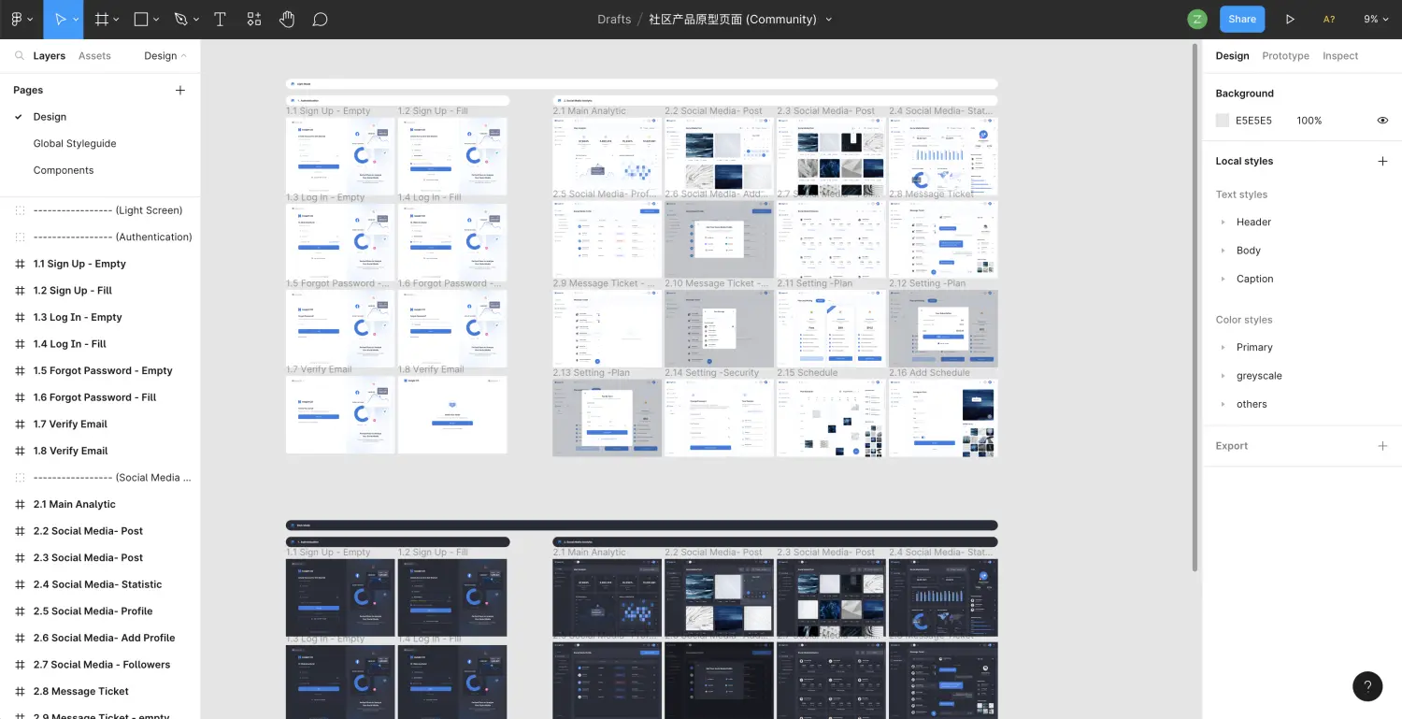The width and height of the screenshot is (1402, 719).
Task: Click the E5E5E5 background color swatch
Action: (x=1223, y=121)
